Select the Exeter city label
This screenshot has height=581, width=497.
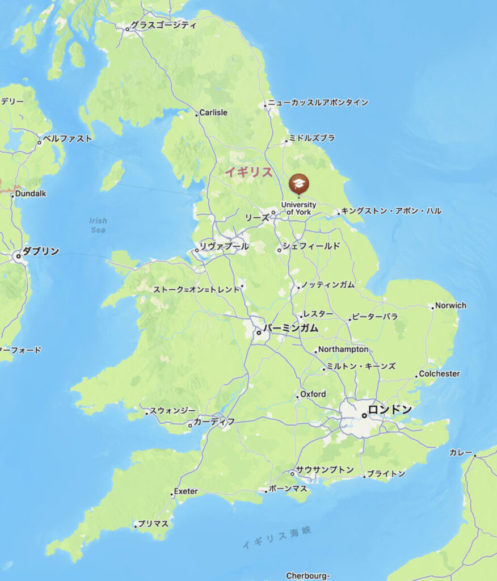coord(186,491)
